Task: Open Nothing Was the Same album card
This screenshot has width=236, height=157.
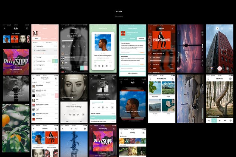Action: (x=133, y=104)
